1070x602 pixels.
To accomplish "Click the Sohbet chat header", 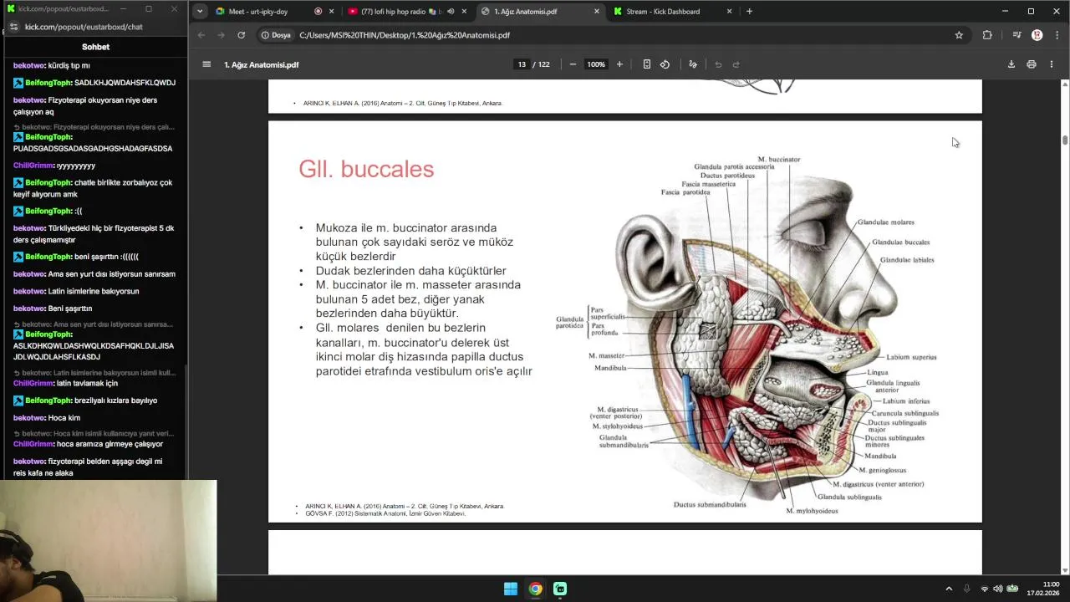I will [x=95, y=47].
